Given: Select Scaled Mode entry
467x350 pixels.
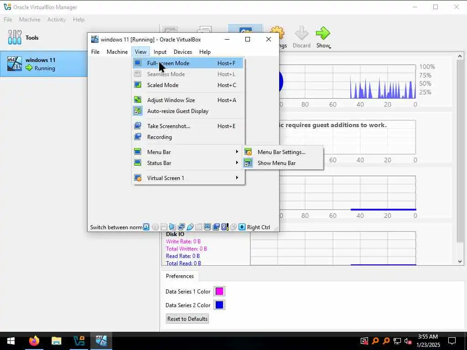Looking at the screenshot, I should 188,85.
